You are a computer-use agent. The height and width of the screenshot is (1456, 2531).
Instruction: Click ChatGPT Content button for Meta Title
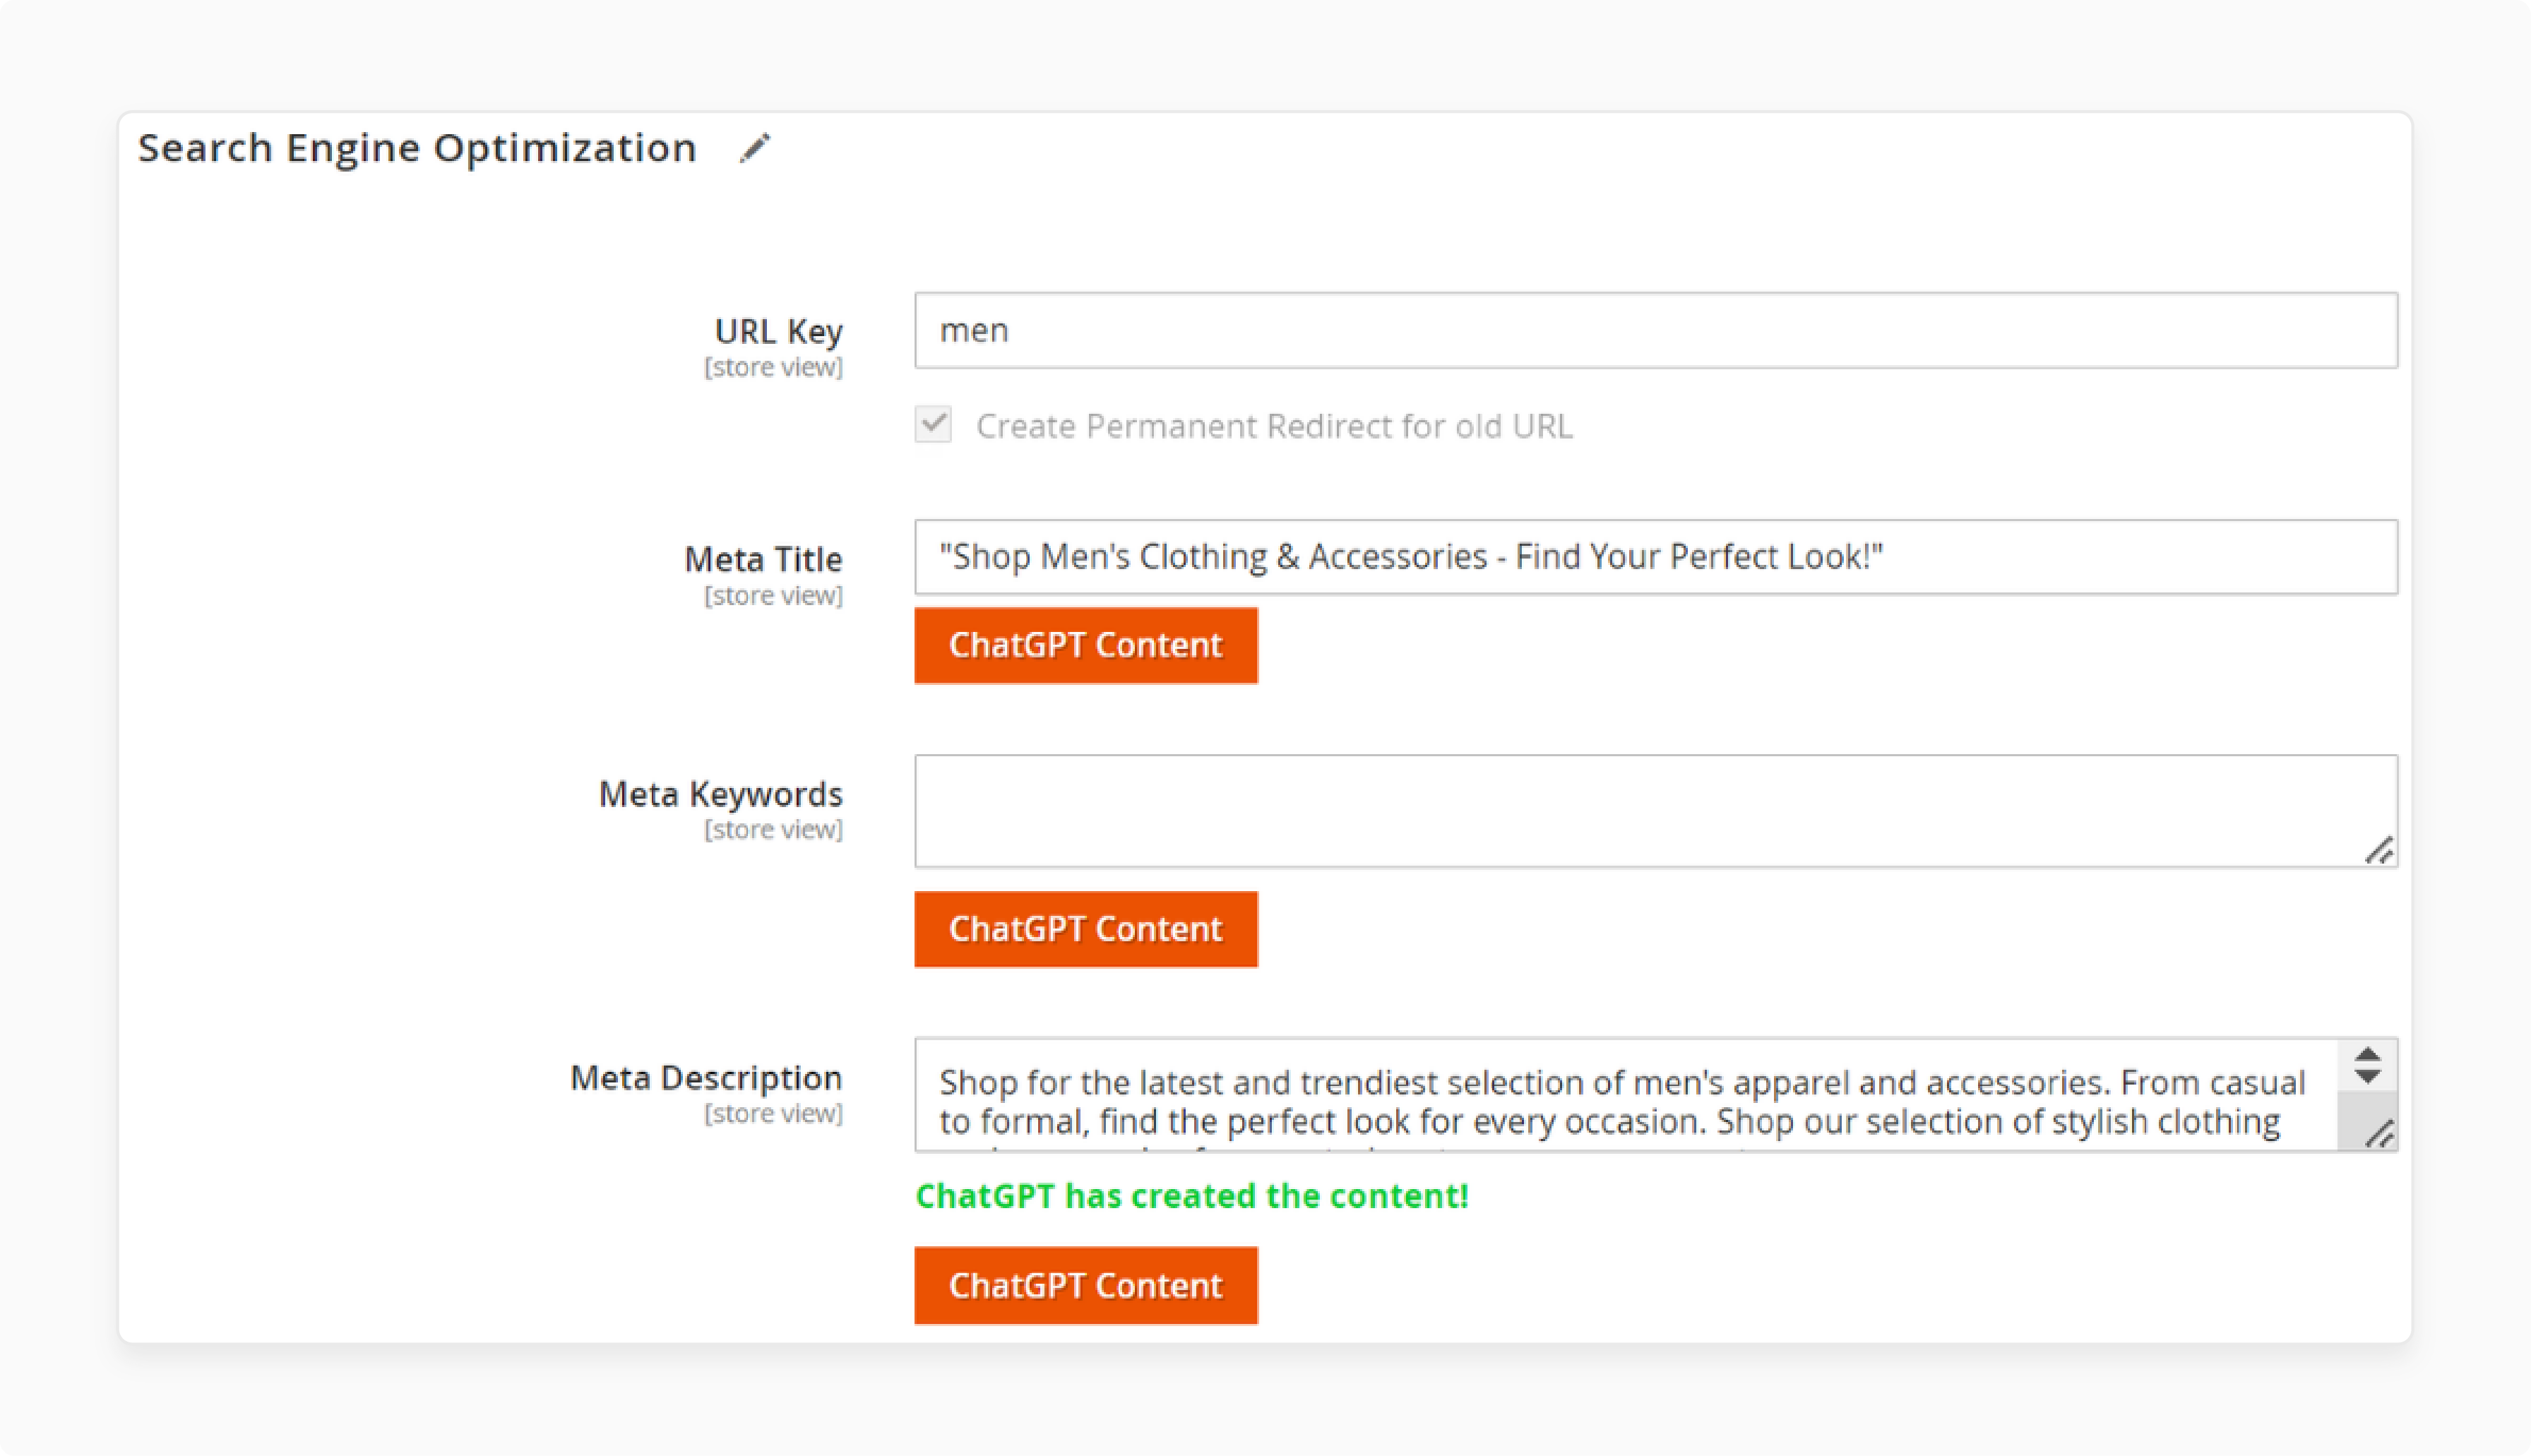[x=1085, y=645]
